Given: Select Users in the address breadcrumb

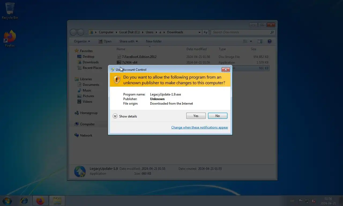Looking at the screenshot, I should 150,32.
